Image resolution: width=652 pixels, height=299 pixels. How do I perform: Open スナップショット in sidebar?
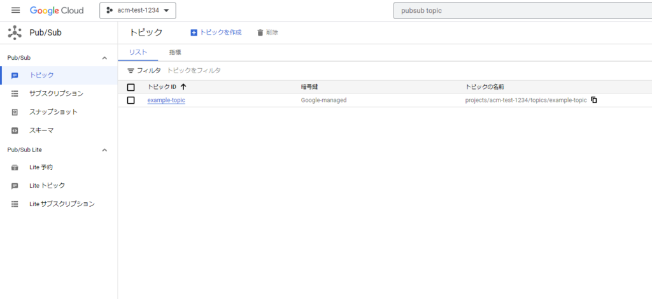(x=59, y=112)
